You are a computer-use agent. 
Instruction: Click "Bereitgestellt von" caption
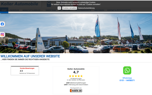pos(76,88)
